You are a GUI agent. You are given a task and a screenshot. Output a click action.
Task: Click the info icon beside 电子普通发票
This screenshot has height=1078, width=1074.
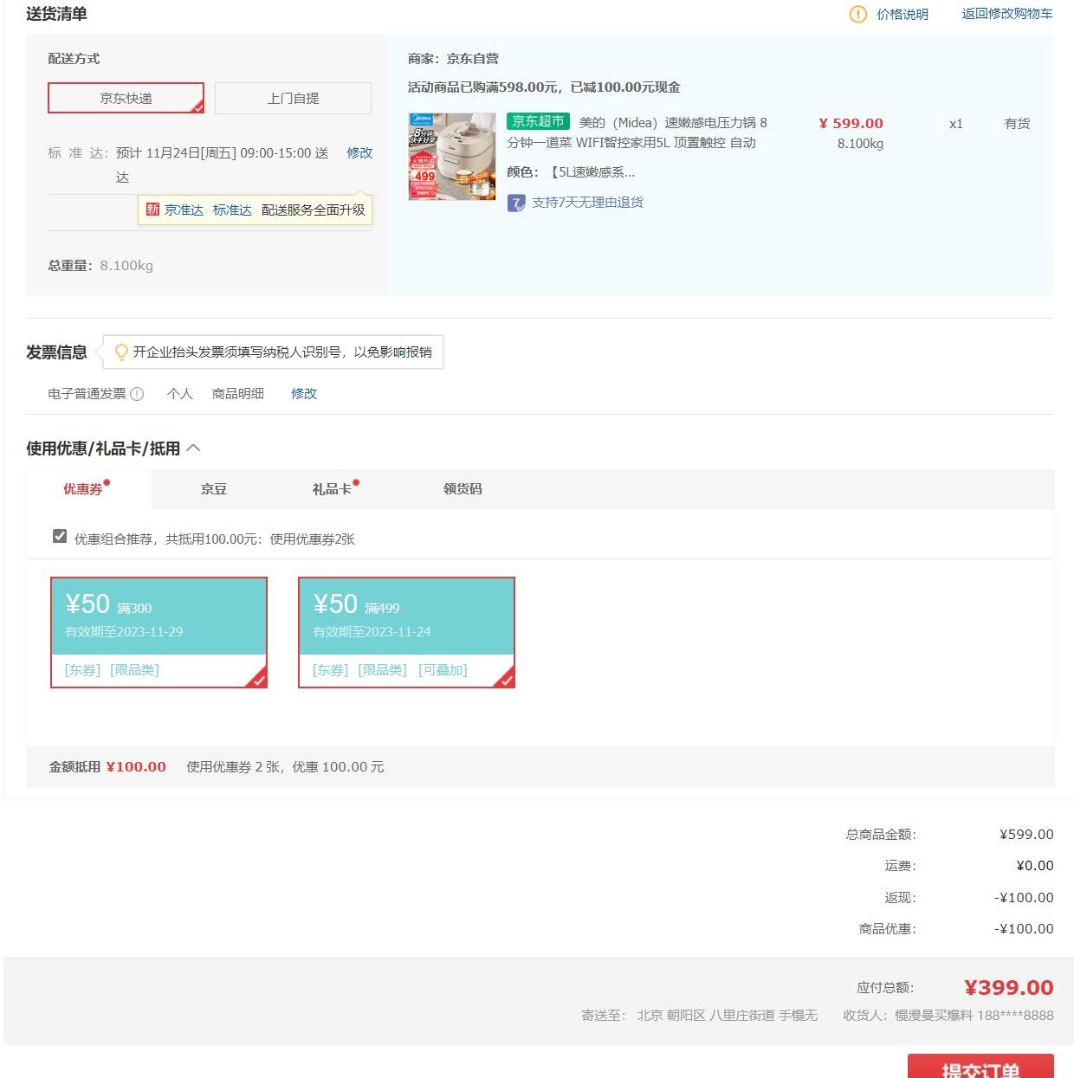137,394
